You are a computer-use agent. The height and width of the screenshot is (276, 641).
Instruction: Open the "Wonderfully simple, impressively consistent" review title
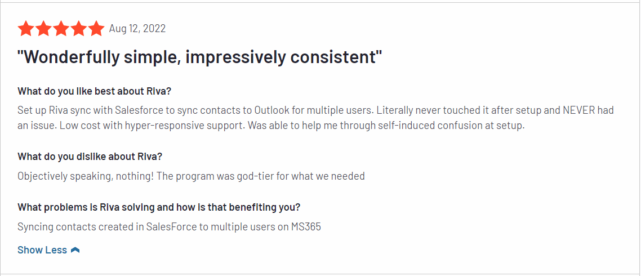coord(200,57)
